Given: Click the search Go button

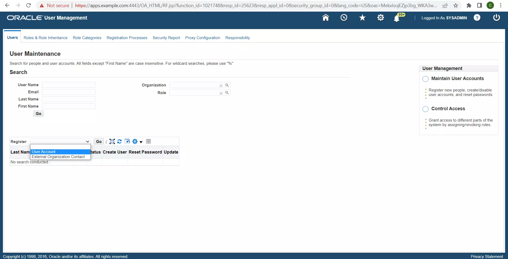Looking at the screenshot, I should pos(38,113).
